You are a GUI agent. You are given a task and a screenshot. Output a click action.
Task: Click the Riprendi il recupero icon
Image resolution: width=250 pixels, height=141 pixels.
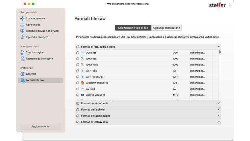click(22, 37)
